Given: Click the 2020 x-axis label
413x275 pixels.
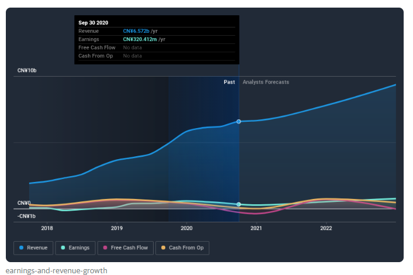Looking at the screenshot, I should 186,228.
